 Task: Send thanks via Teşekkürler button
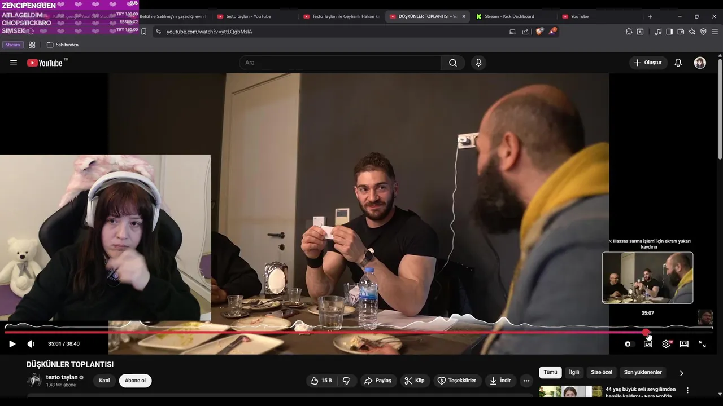click(457, 381)
